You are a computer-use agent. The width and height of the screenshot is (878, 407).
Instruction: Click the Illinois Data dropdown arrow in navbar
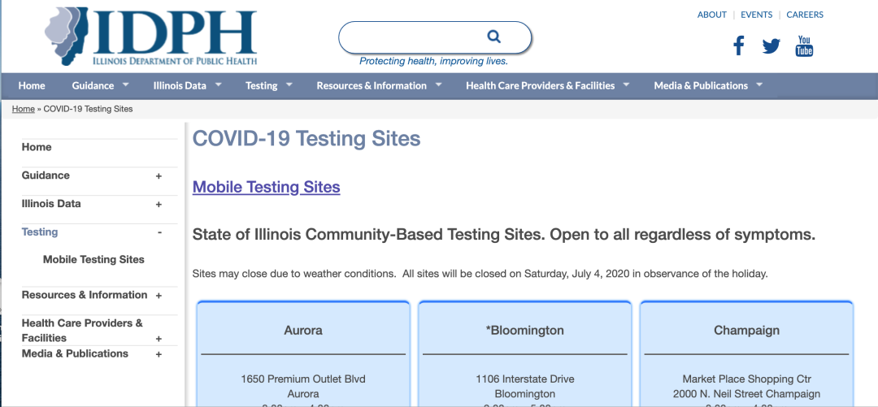coord(218,84)
